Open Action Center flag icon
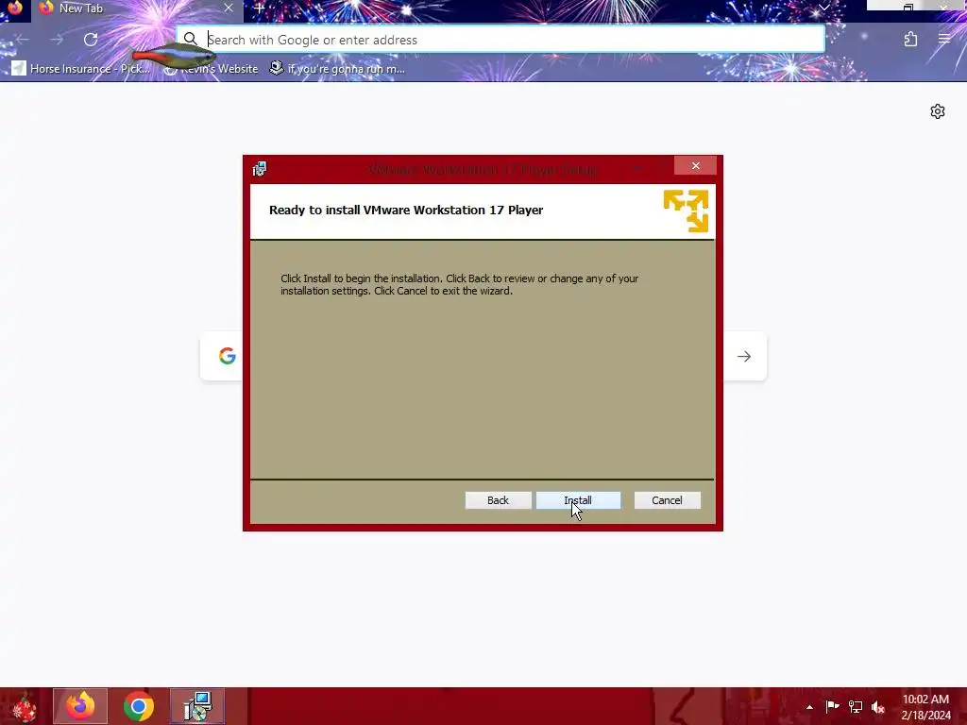The width and height of the screenshot is (967, 725). pyautogui.click(x=832, y=706)
